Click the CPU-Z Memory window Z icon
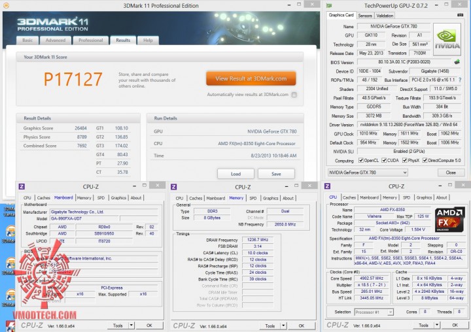 173,187
